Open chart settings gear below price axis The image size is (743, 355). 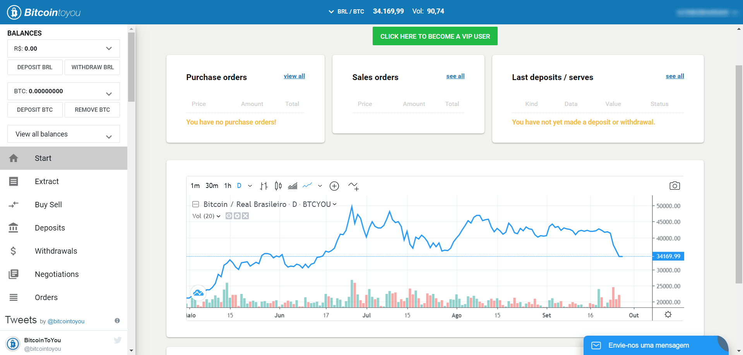(x=668, y=314)
